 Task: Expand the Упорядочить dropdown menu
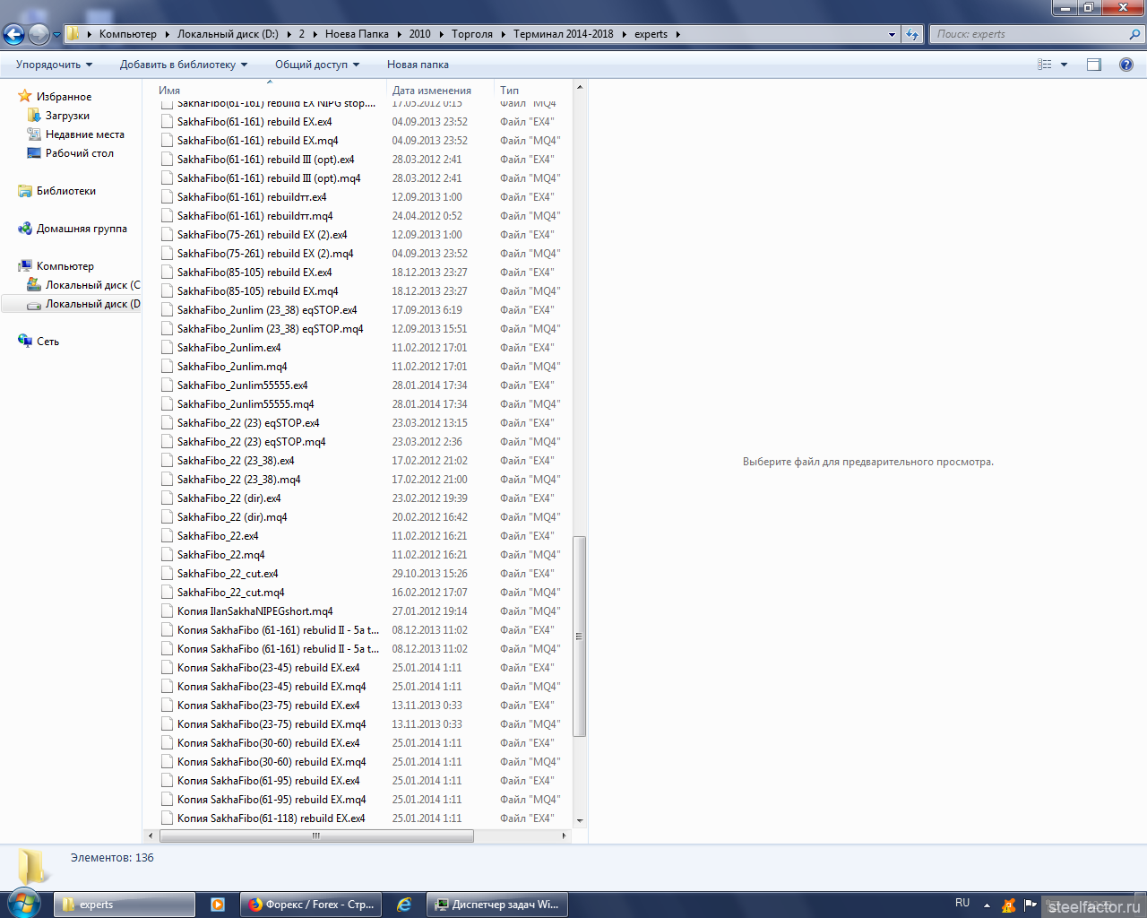pos(54,65)
